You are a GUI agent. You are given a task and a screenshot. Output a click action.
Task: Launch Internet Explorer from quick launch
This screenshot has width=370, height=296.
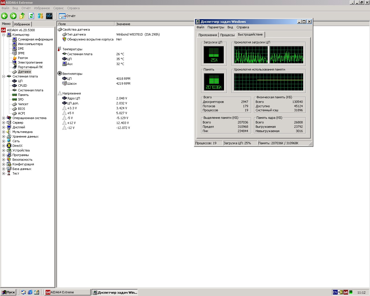pos(30,292)
